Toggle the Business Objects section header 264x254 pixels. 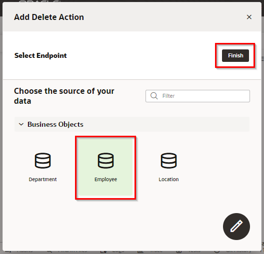click(132, 124)
